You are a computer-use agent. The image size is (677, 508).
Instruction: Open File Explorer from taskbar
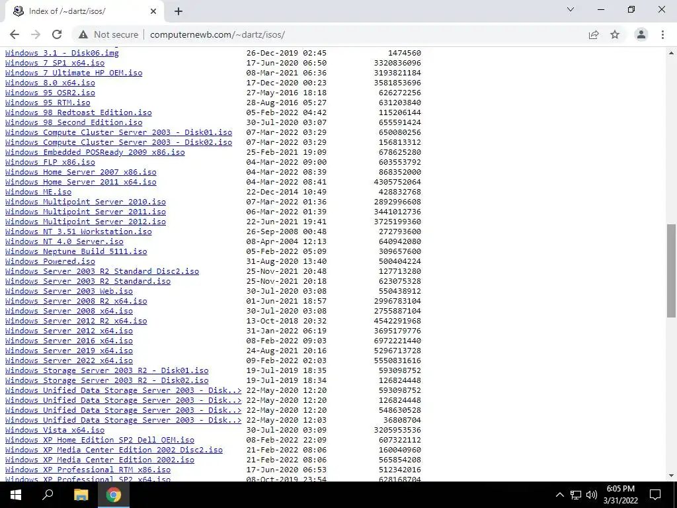(81, 495)
